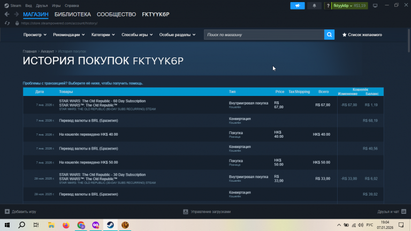Click the page vertical scrollbar
The height and width of the screenshot is (231, 411).
(409, 40)
